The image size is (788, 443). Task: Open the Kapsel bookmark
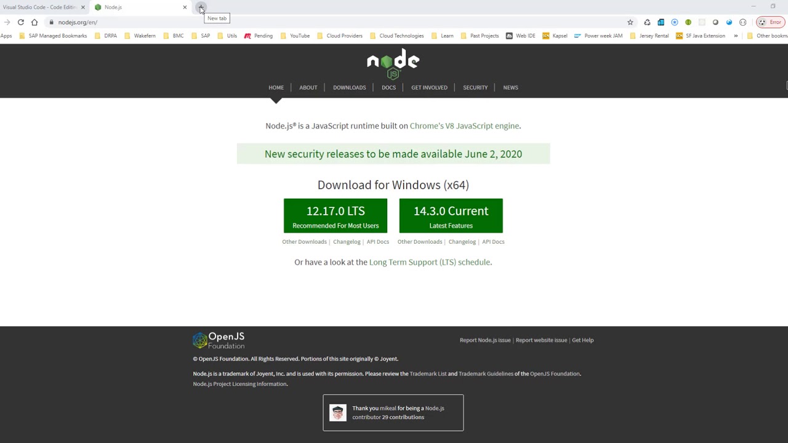555,36
